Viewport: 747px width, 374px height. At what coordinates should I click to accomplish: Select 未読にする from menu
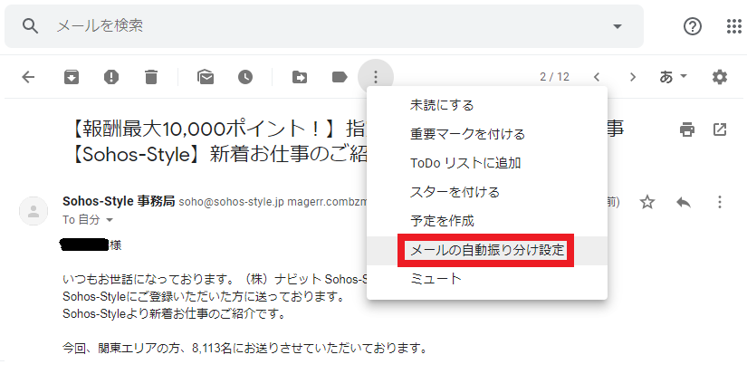pos(487,105)
